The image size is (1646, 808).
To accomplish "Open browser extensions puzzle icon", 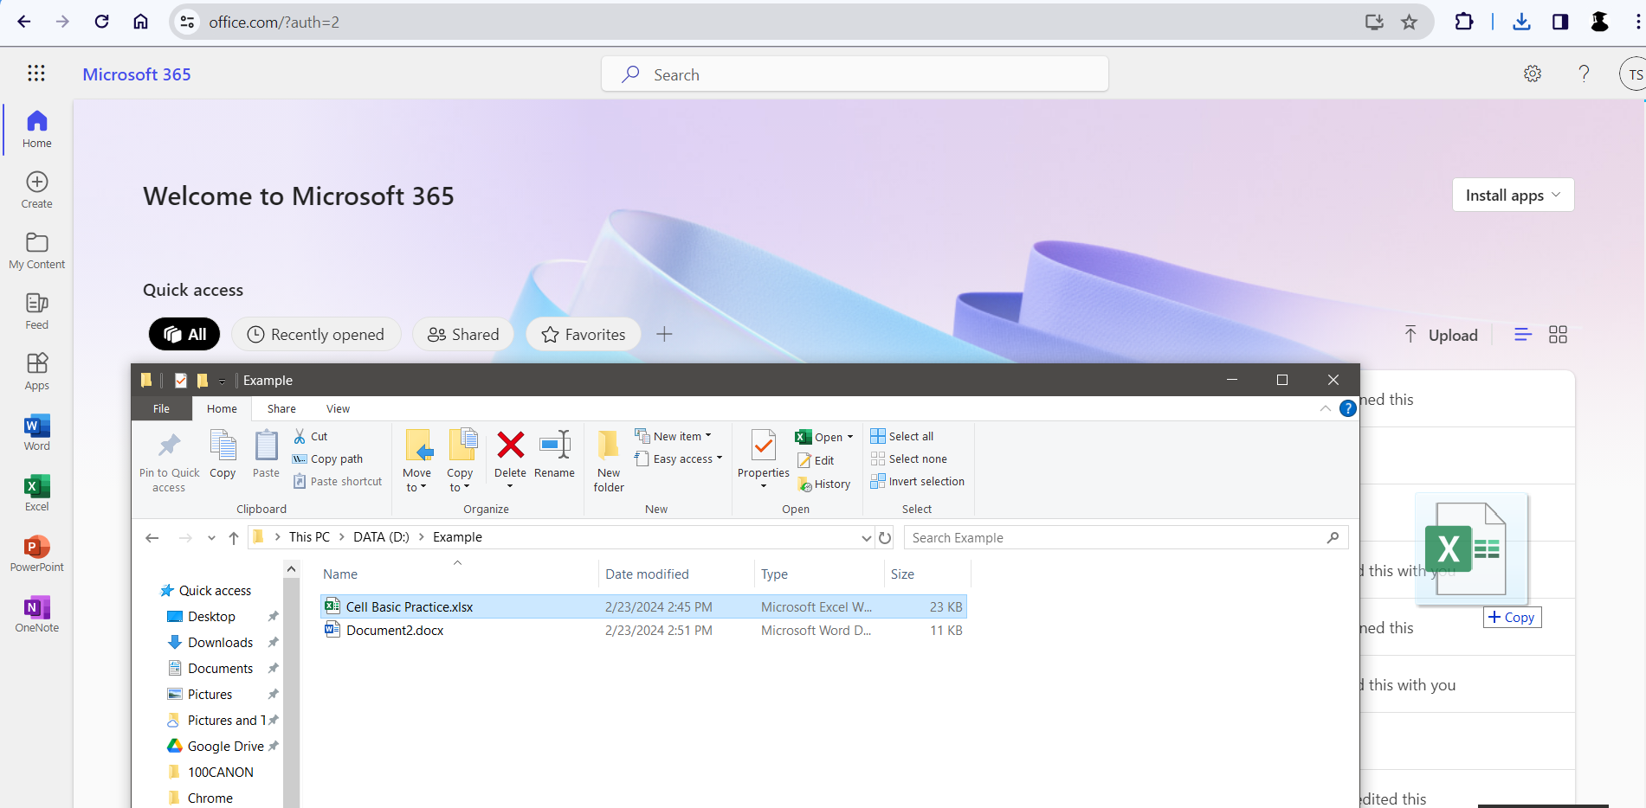I will pyautogui.click(x=1464, y=22).
